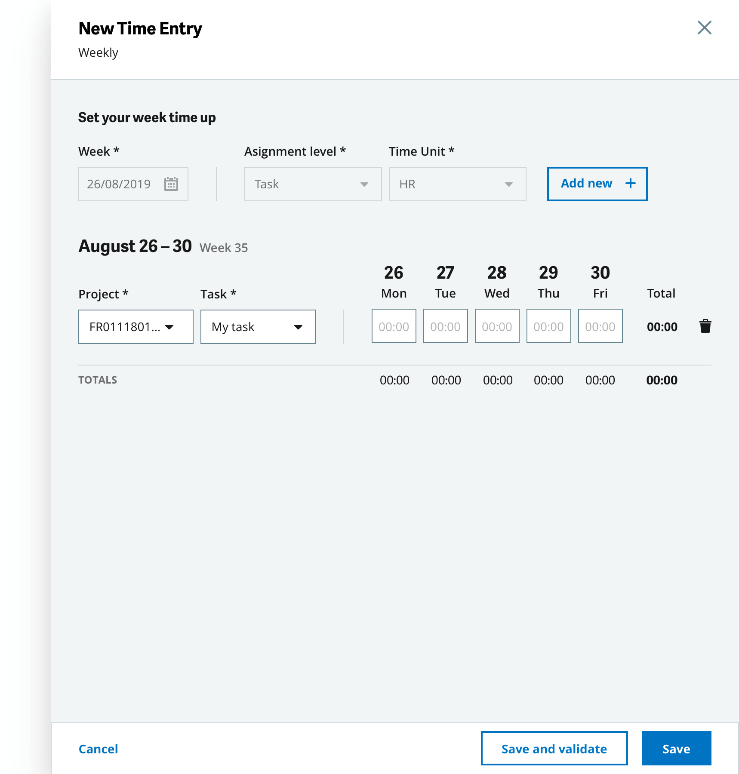Click the Save button
This screenshot has width=739, height=774.
(677, 748)
